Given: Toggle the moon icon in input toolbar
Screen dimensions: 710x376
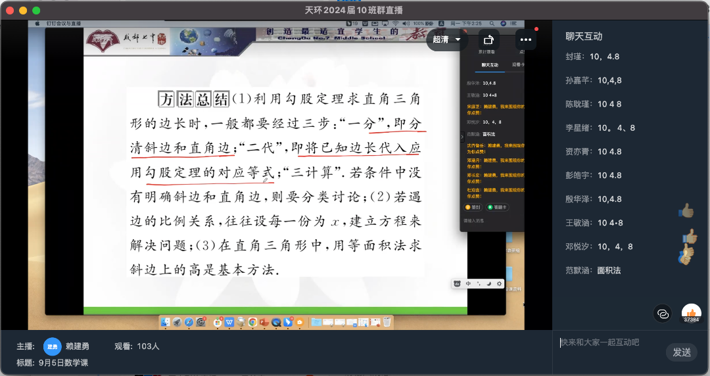Looking at the screenshot, I should pyautogui.click(x=488, y=283).
